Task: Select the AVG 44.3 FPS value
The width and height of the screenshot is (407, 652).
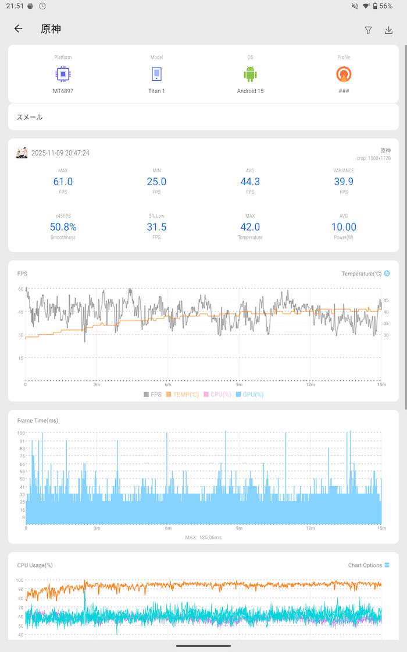Action: point(250,182)
